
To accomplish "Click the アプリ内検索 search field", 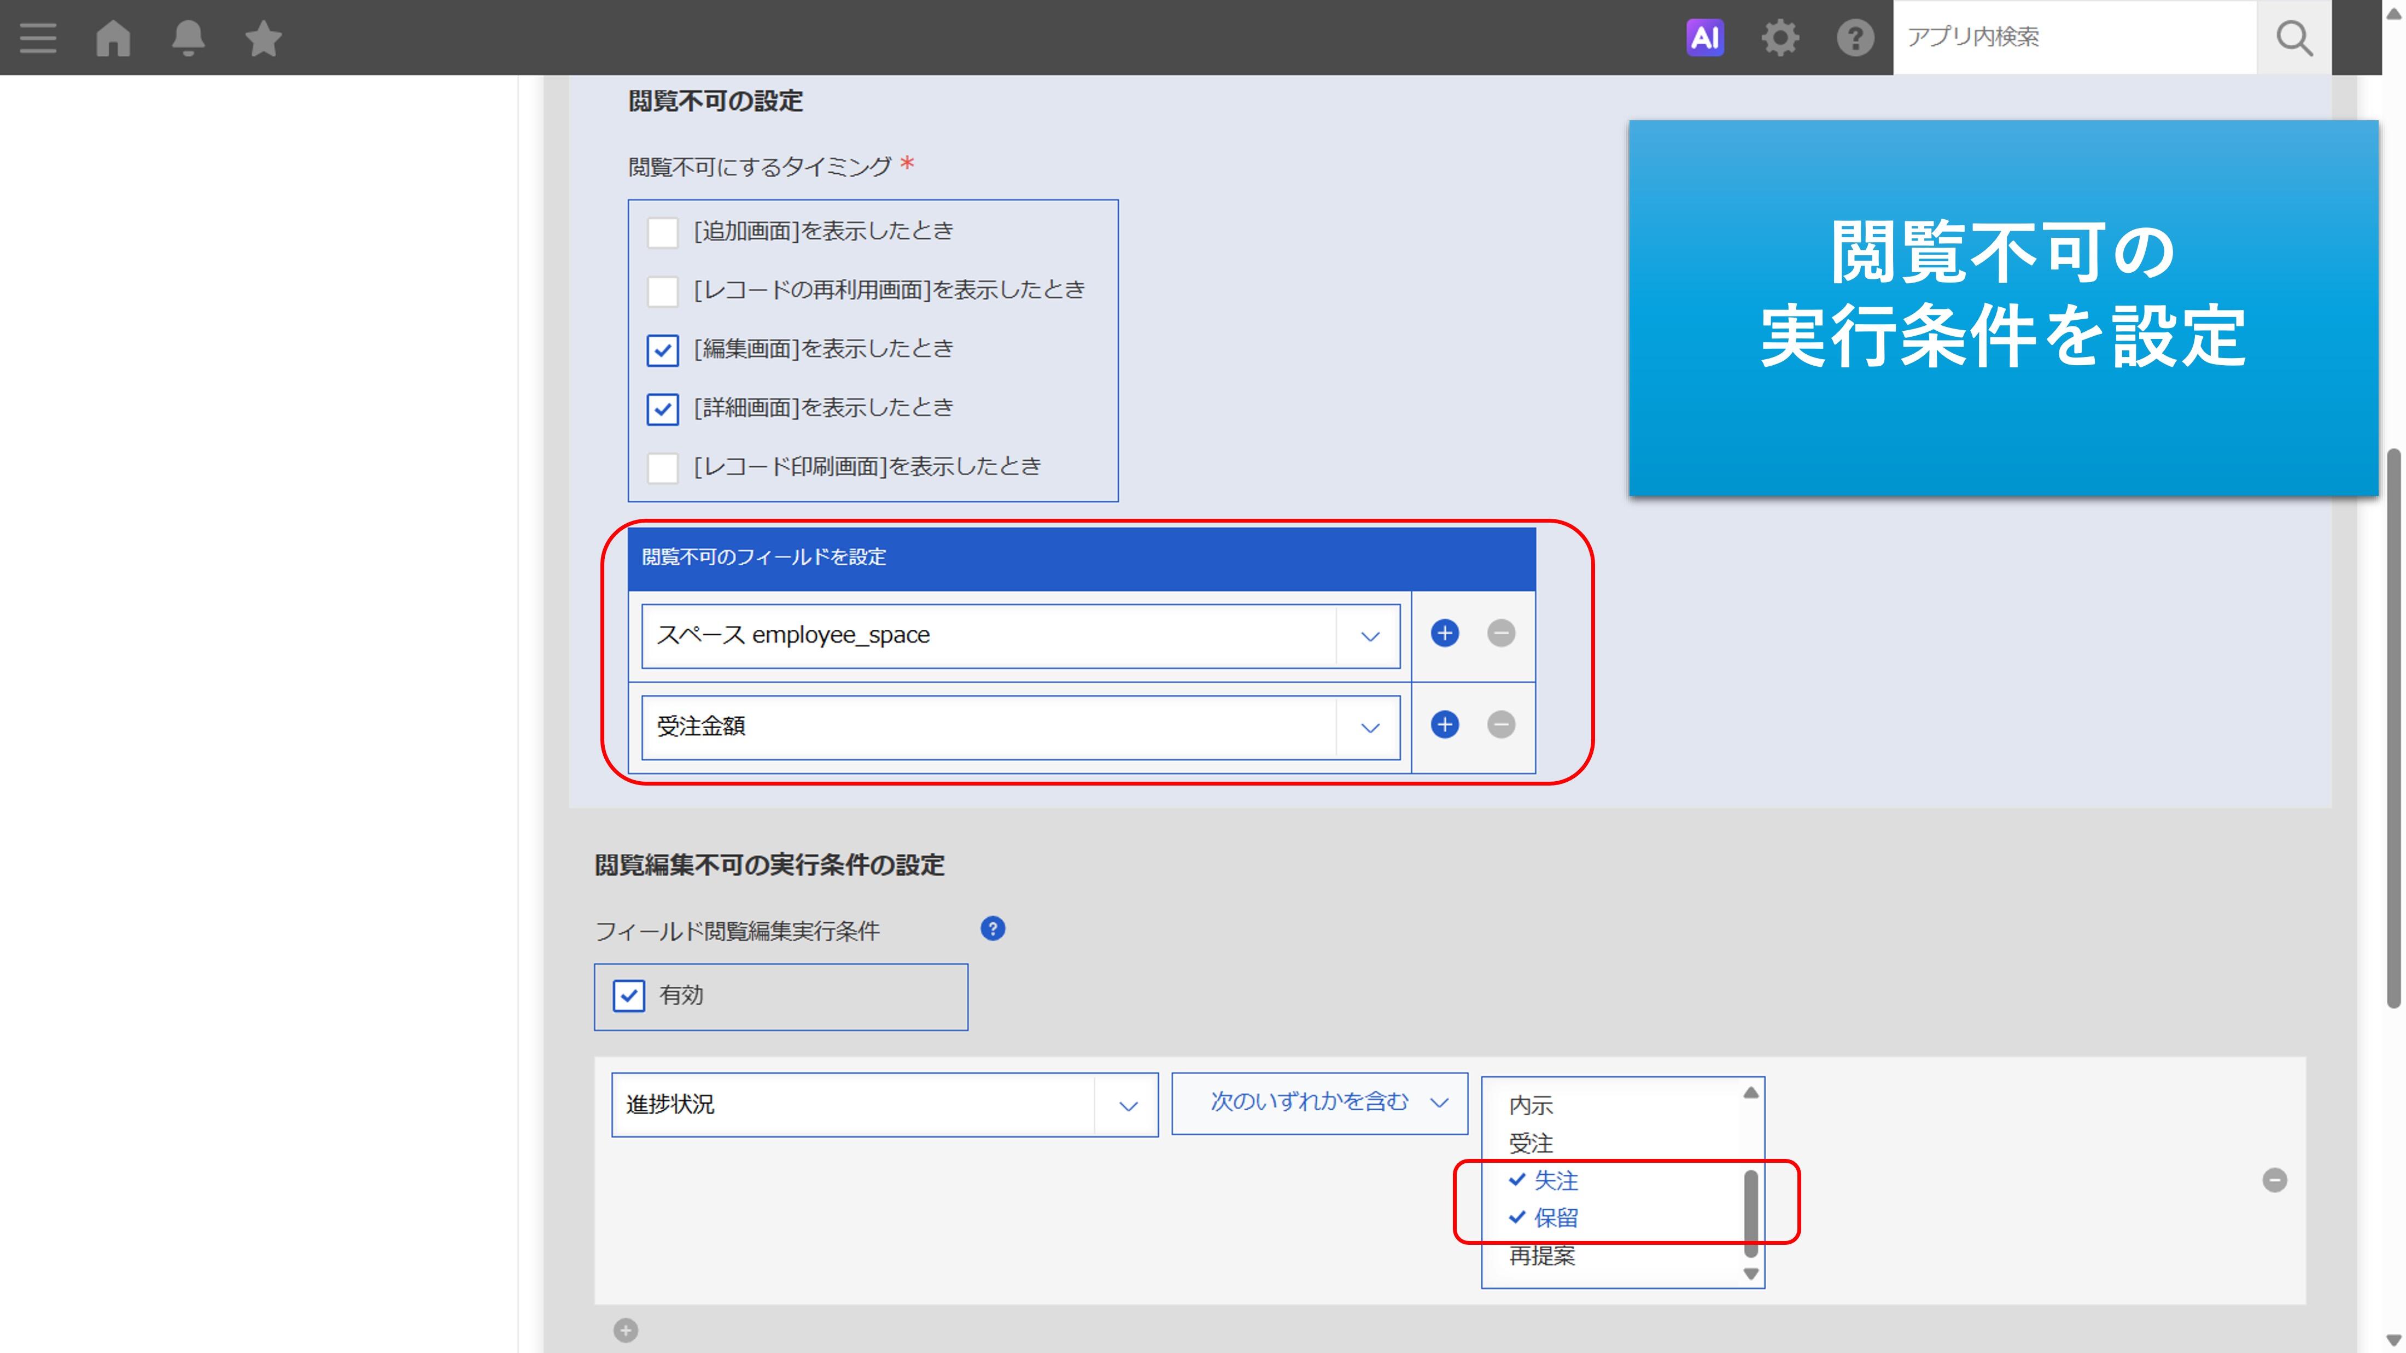I will point(2074,37).
